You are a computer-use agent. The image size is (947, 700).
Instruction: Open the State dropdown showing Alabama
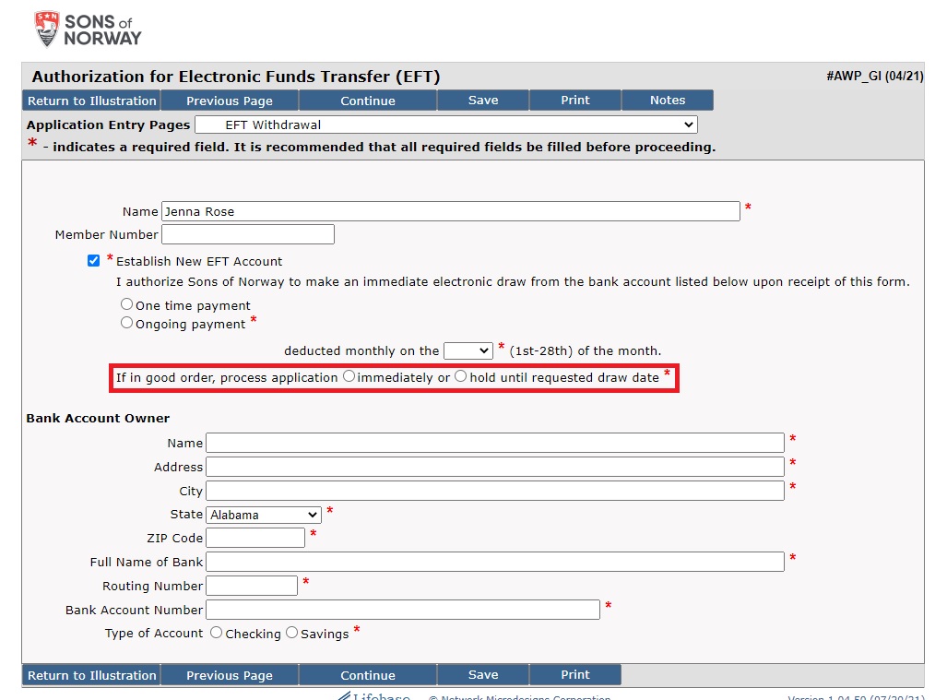tap(264, 515)
